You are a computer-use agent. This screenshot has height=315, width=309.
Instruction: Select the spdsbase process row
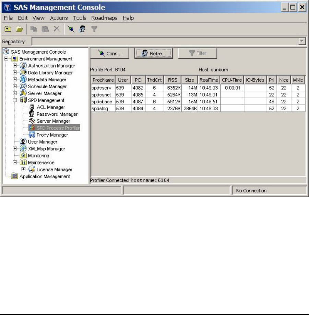(x=198, y=101)
